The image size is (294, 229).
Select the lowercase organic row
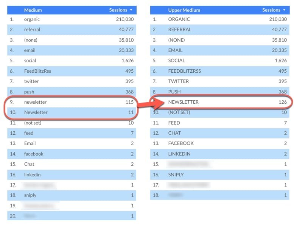(32, 19)
